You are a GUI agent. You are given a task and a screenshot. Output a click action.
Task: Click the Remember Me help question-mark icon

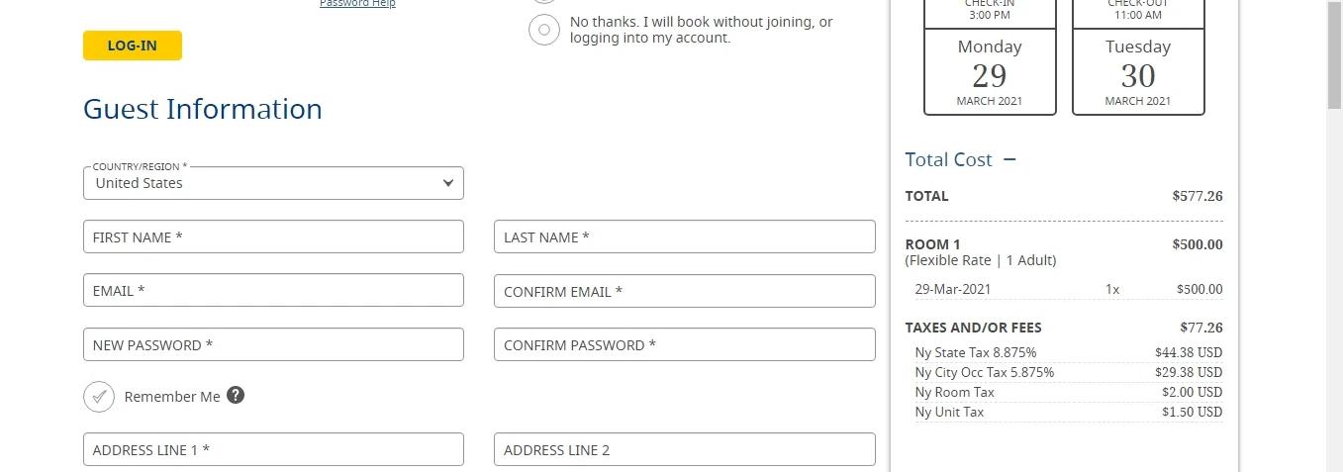(236, 396)
